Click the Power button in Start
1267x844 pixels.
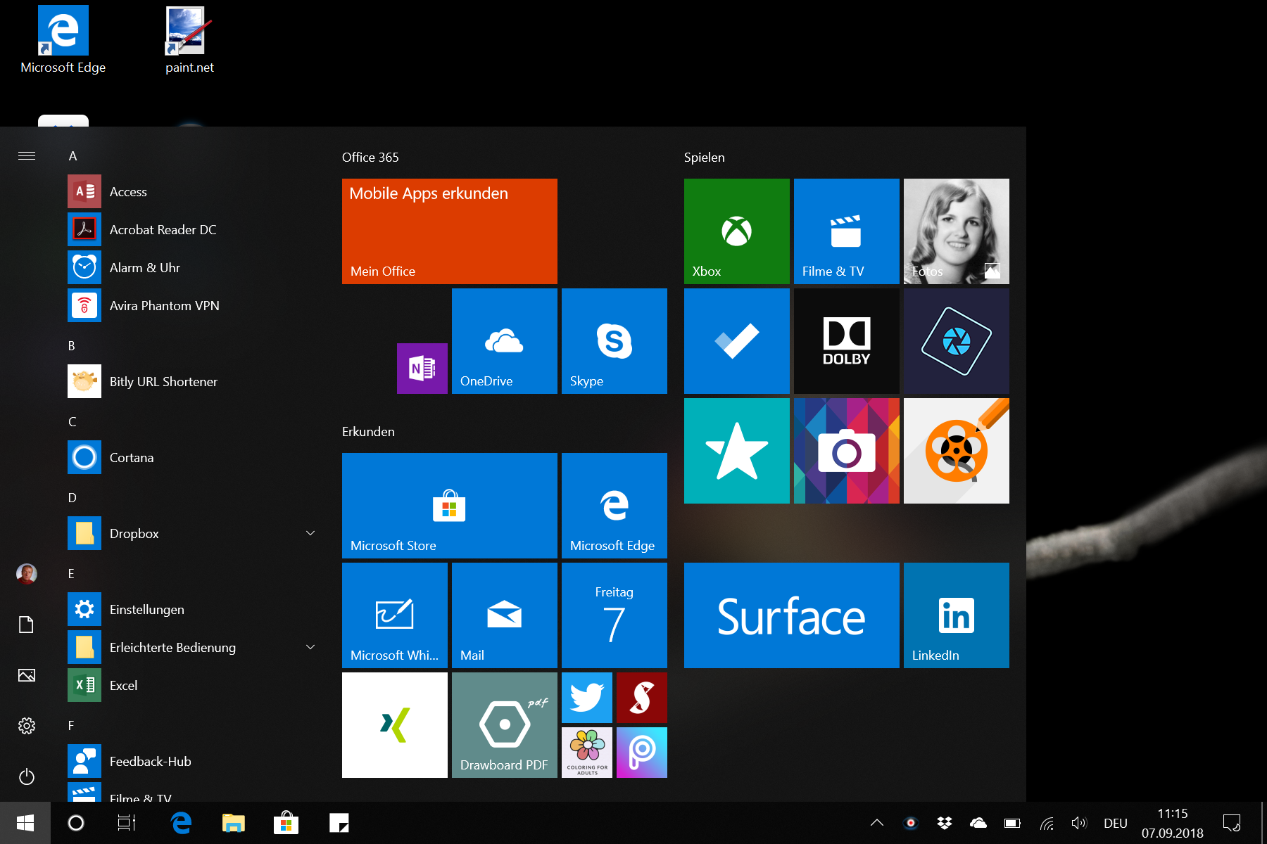27,776
